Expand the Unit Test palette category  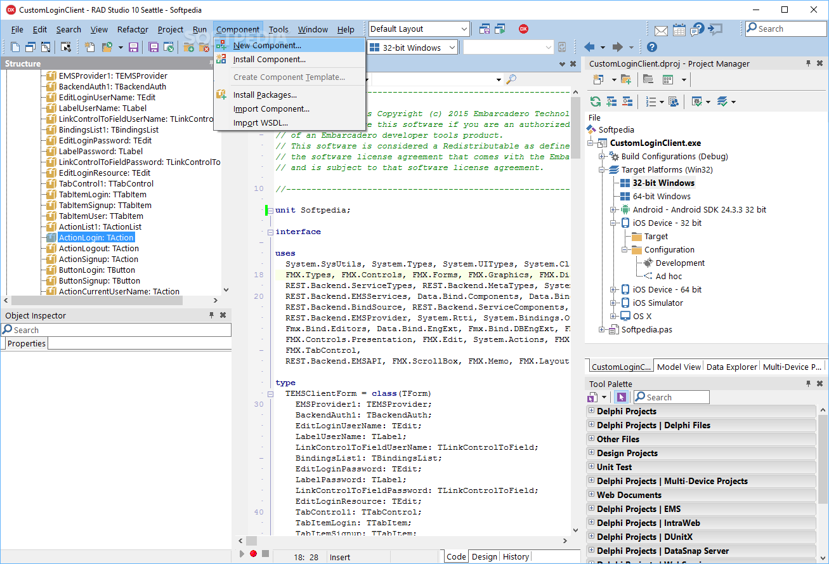click(x=591, y=466)
